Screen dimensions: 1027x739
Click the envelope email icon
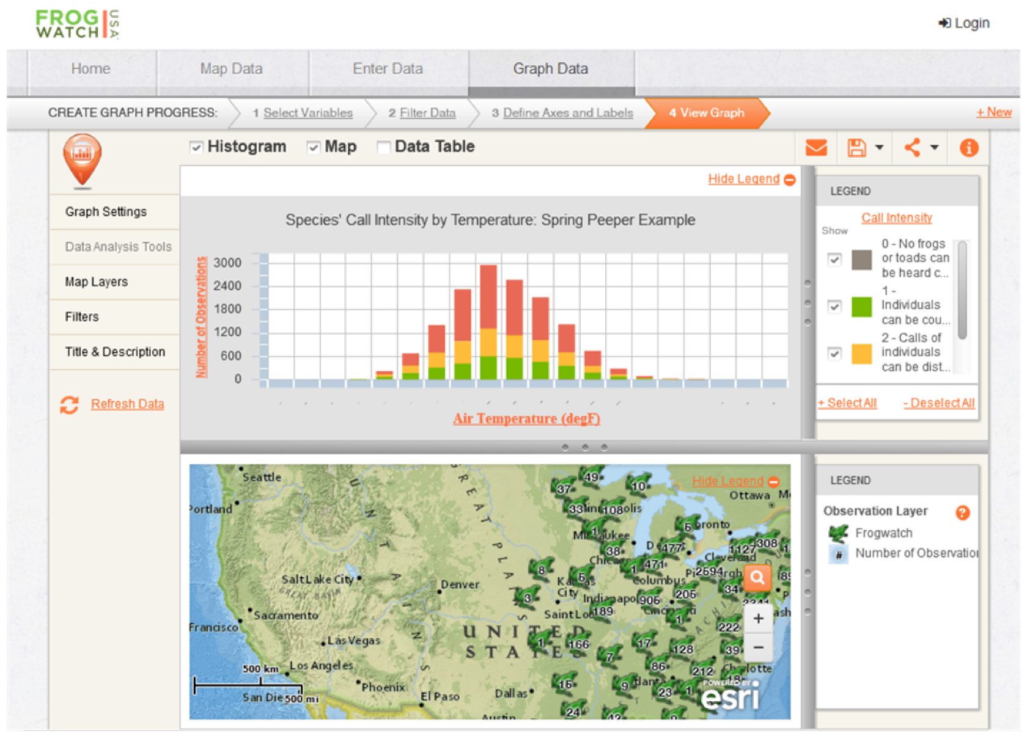click(x=816, y=148)
